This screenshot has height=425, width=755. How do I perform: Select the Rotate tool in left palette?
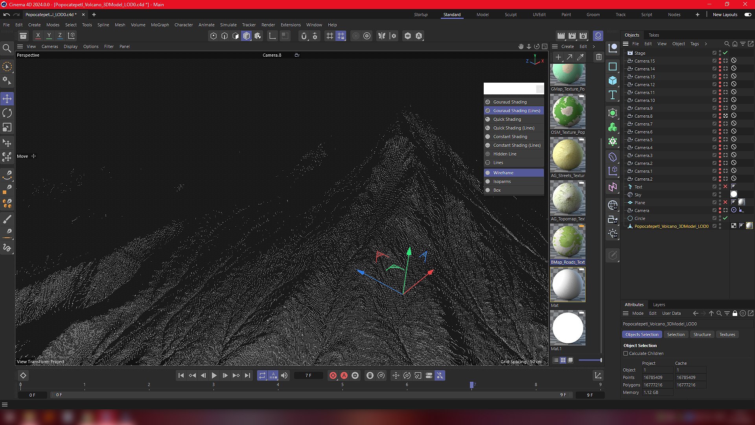[7, 113]
